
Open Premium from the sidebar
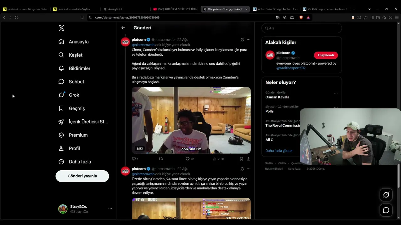73,135
